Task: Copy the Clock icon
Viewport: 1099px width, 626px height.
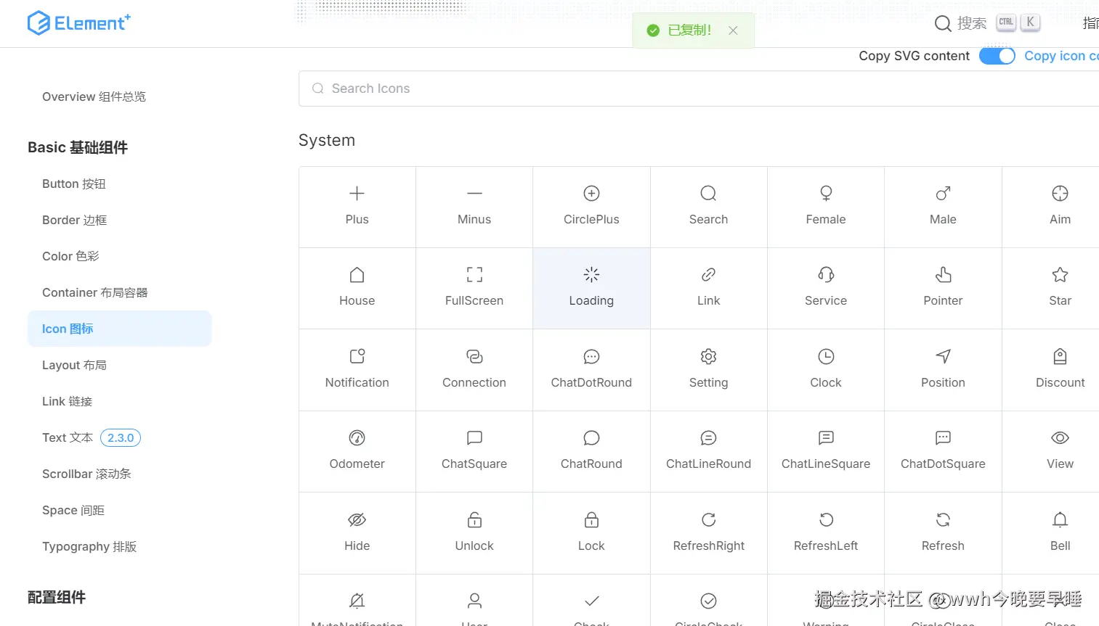Action: (826, 370)
